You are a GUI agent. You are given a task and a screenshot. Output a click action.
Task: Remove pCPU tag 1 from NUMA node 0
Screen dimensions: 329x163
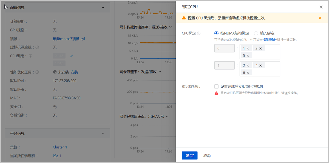248,48
